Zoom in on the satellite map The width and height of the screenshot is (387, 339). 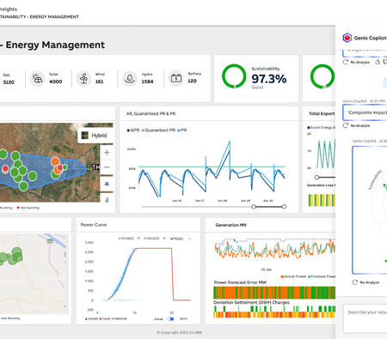[x=107, y=153]
